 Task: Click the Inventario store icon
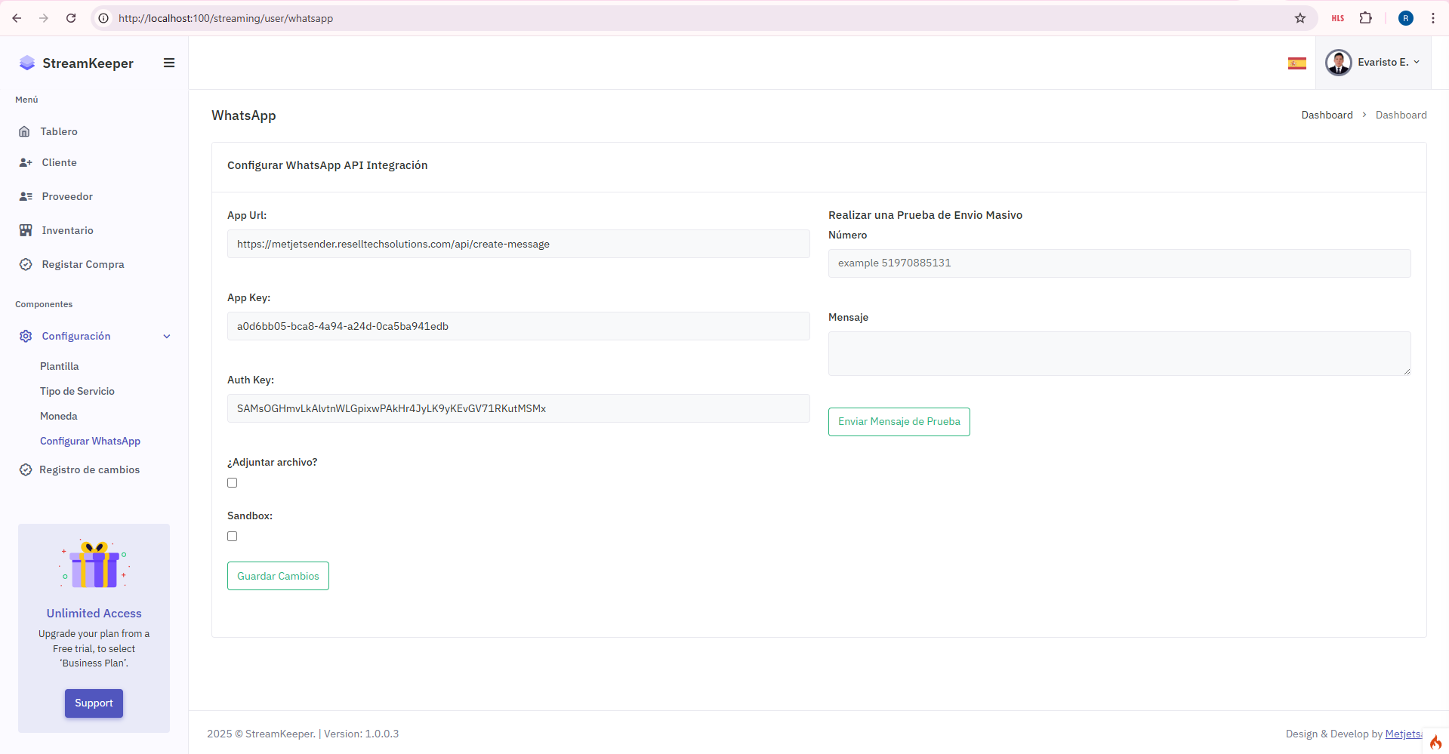pos(26,231)
